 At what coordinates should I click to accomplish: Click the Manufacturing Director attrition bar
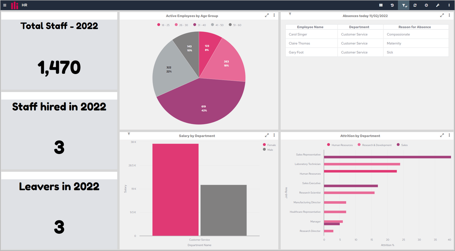pyautogui.click(x=335, y=202)
